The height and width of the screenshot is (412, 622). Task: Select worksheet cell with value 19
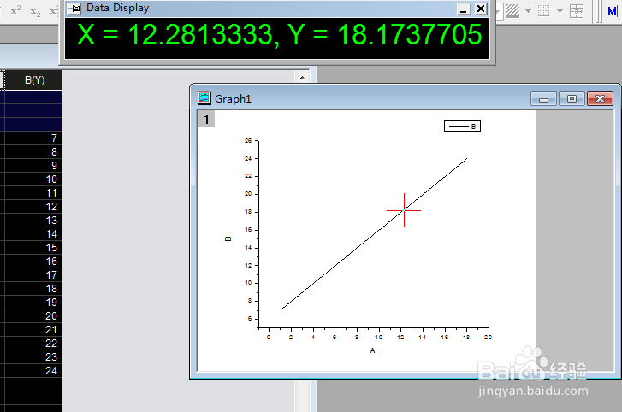coord(33,303)
